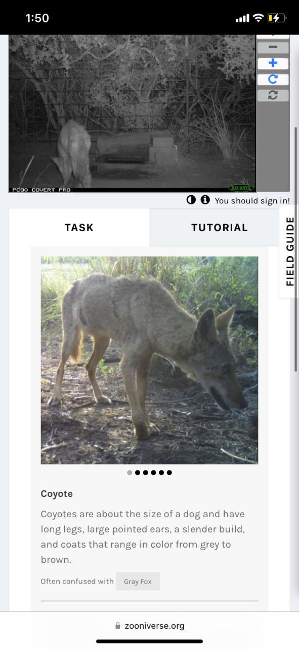Switch to the TUTORIAL tab

click(220, 228)
